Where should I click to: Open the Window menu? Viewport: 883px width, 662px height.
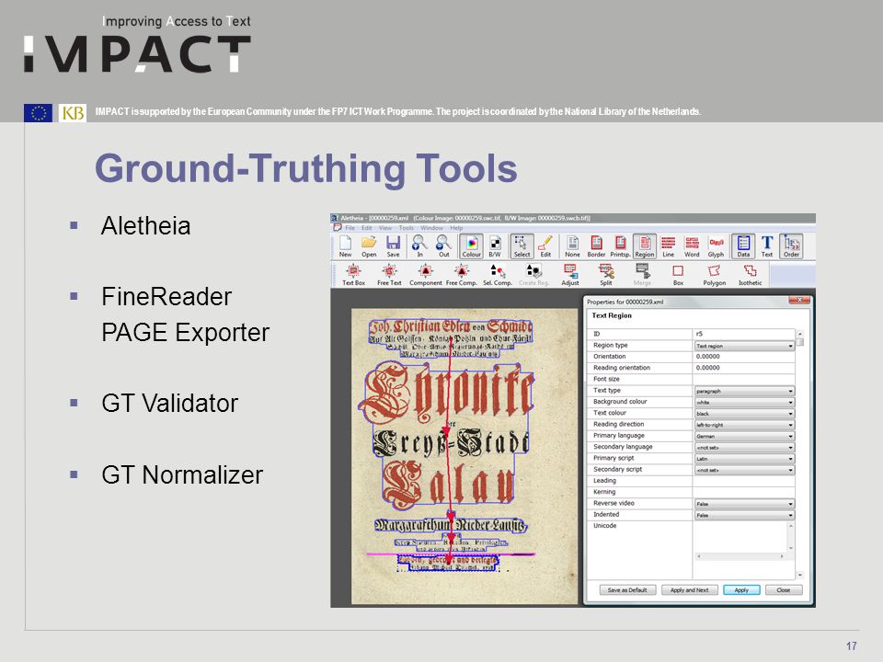tap(431, 228)
